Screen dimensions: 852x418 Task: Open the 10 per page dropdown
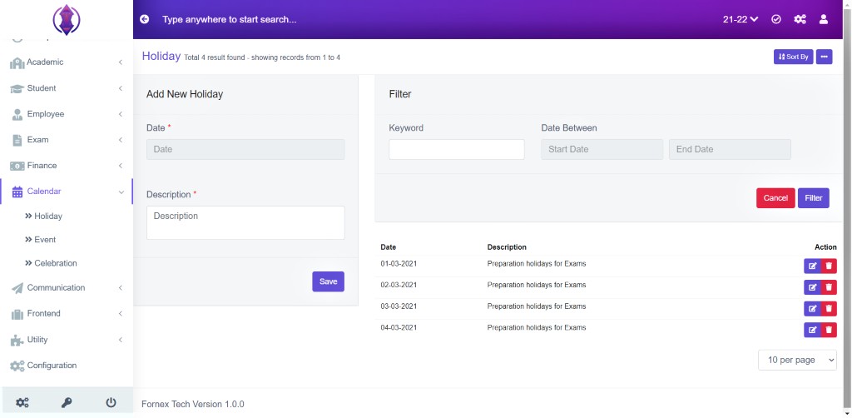click(797, 360)
